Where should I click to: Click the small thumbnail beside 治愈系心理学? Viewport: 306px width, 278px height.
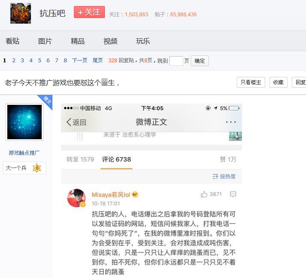(x=236, y=136)
